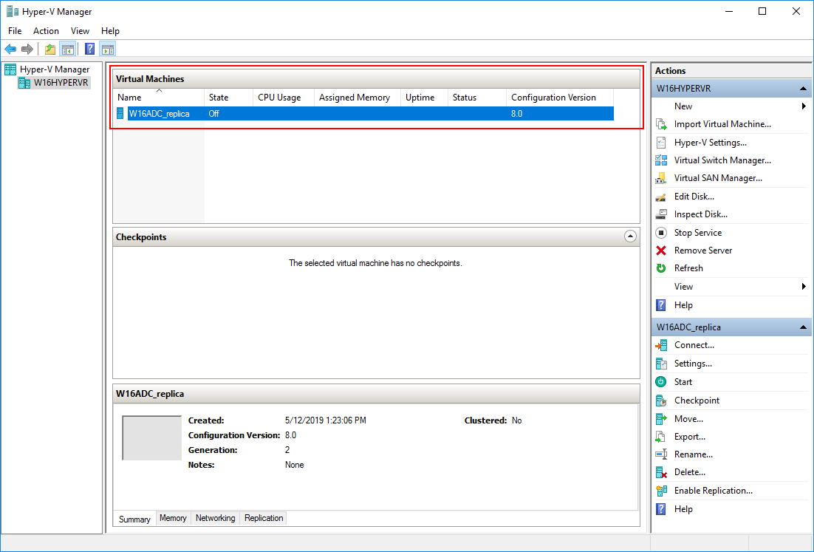Viewport: 814px width, 552px height.
Task: Click the Clustered value No
Action: 516,420
